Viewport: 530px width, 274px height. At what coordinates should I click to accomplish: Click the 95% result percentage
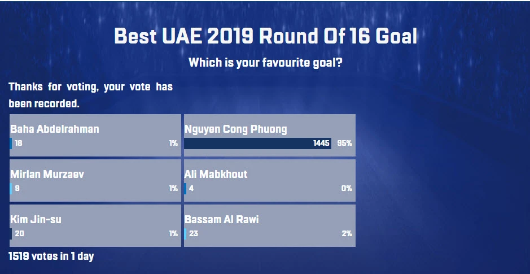(x=344, y=143)
